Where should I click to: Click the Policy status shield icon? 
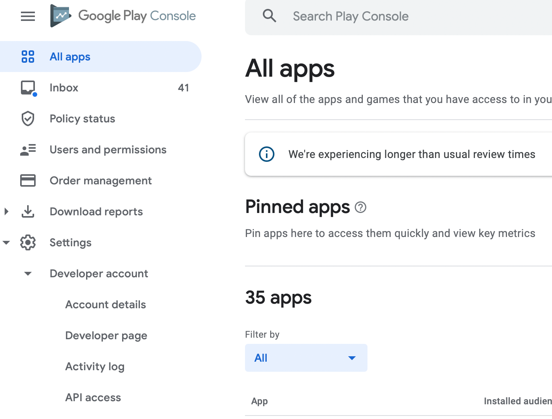pyautogui.click(x=28, y=118)
